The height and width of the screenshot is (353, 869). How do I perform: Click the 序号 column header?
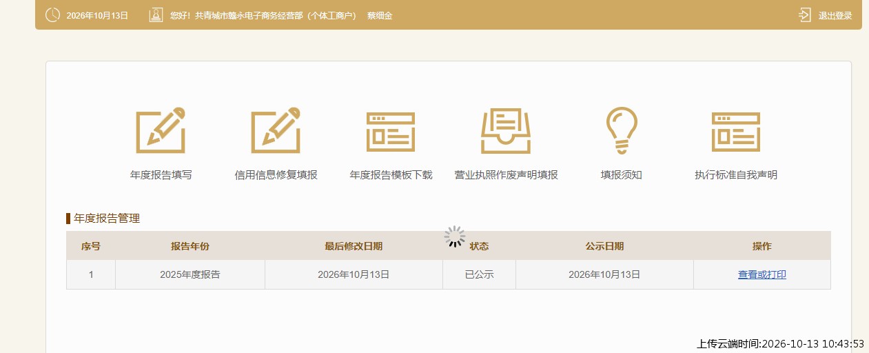pyautogui.click(x=91, y=246)
